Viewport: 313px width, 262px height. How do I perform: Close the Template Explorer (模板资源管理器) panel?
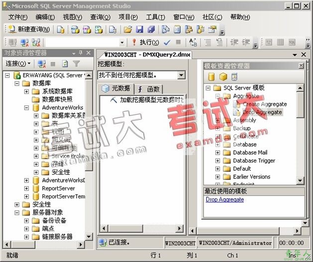point(301,66)
